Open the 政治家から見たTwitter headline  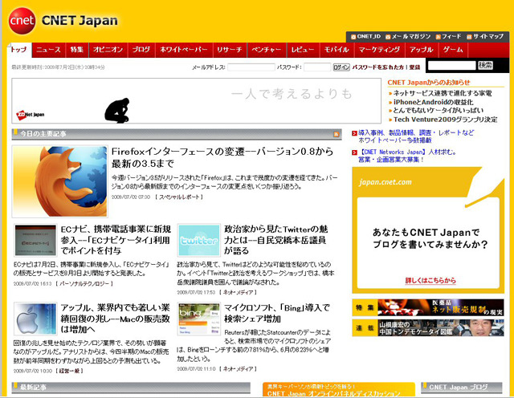point(276,240)
